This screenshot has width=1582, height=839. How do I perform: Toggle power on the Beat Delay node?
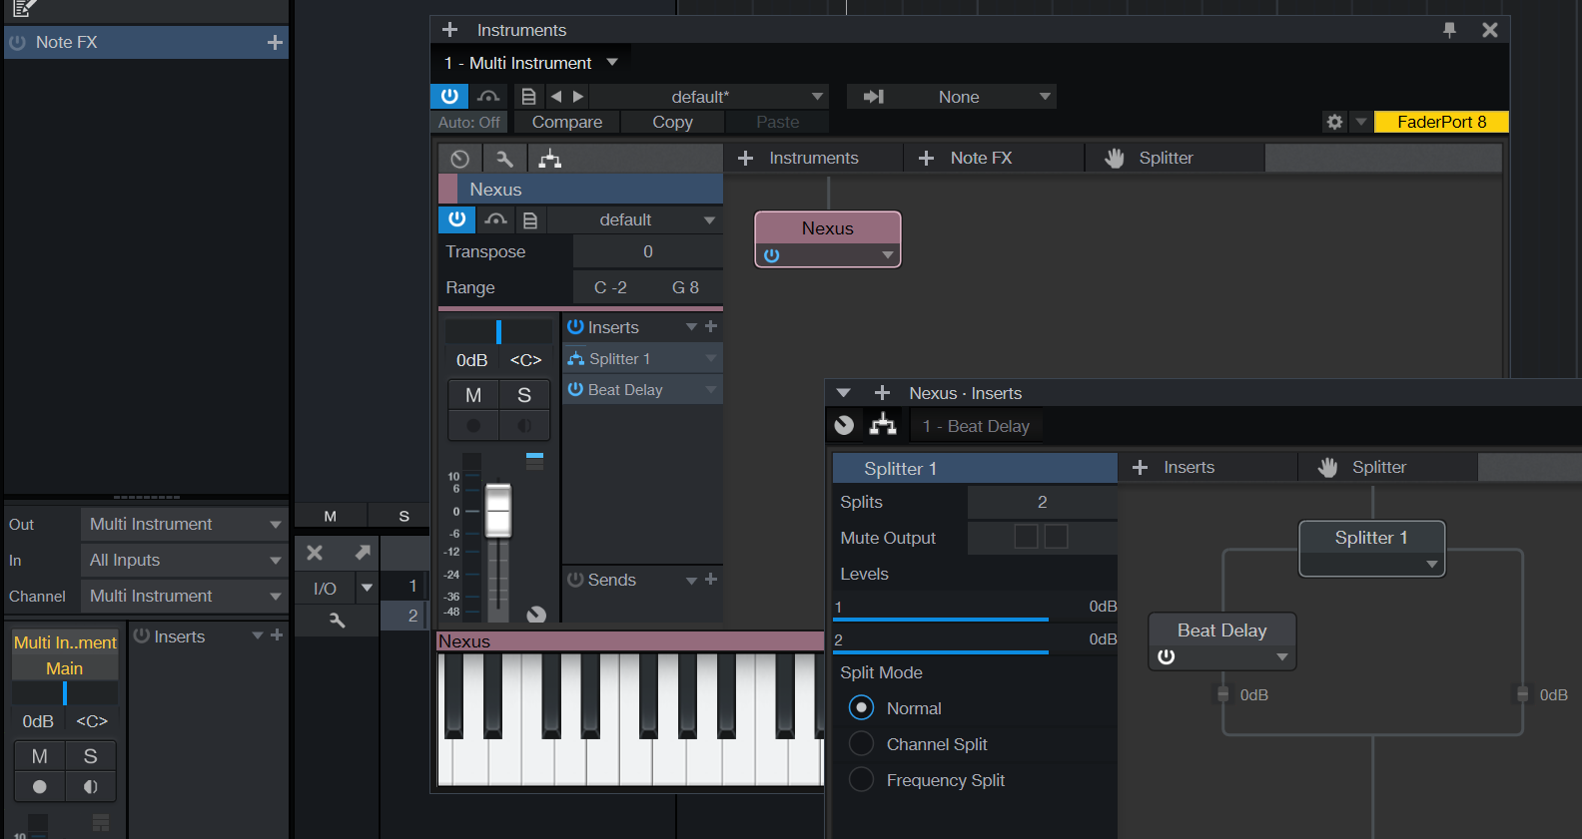[1166, 656]
